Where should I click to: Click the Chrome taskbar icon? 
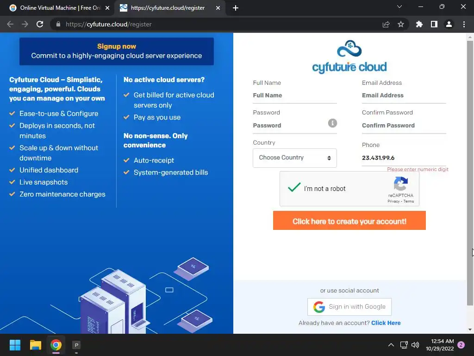tap(56, 345)
